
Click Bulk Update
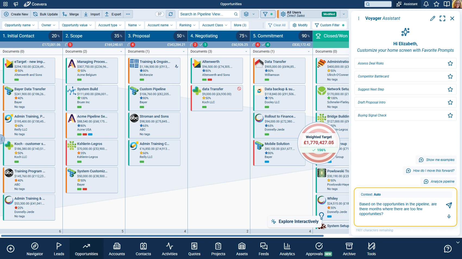46,14
